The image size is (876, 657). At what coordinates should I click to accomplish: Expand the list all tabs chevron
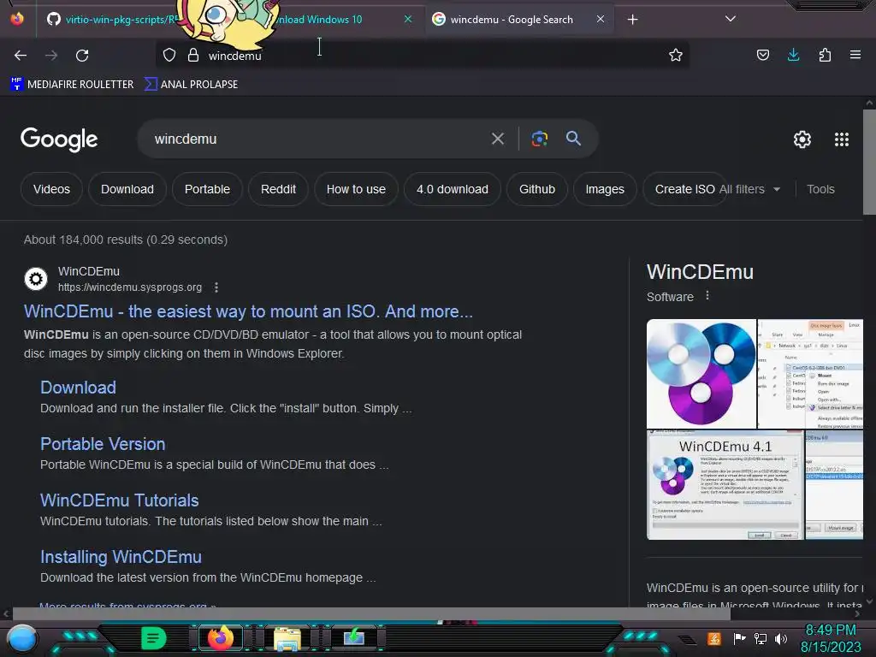click(x=731, y=19)
